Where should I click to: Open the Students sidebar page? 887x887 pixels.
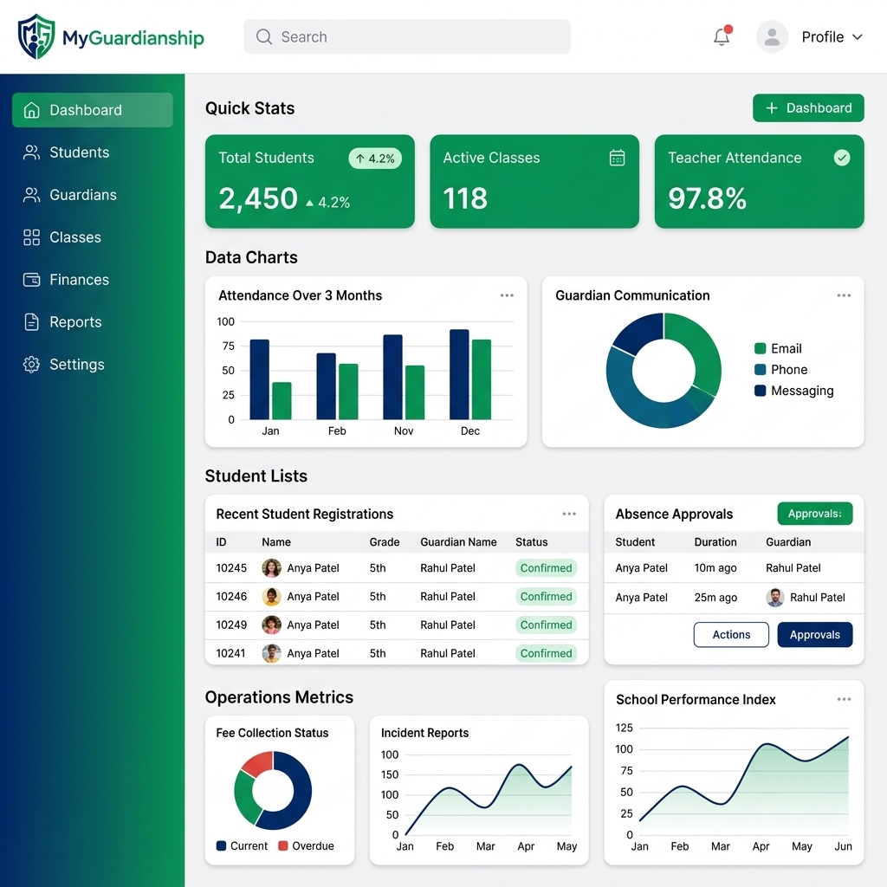(92, 152)
